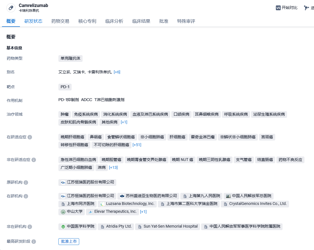This screenshot has height=250, width=314.
Task: Expand [+1] more therapeutic areas
Action: [x=124, y=122]
